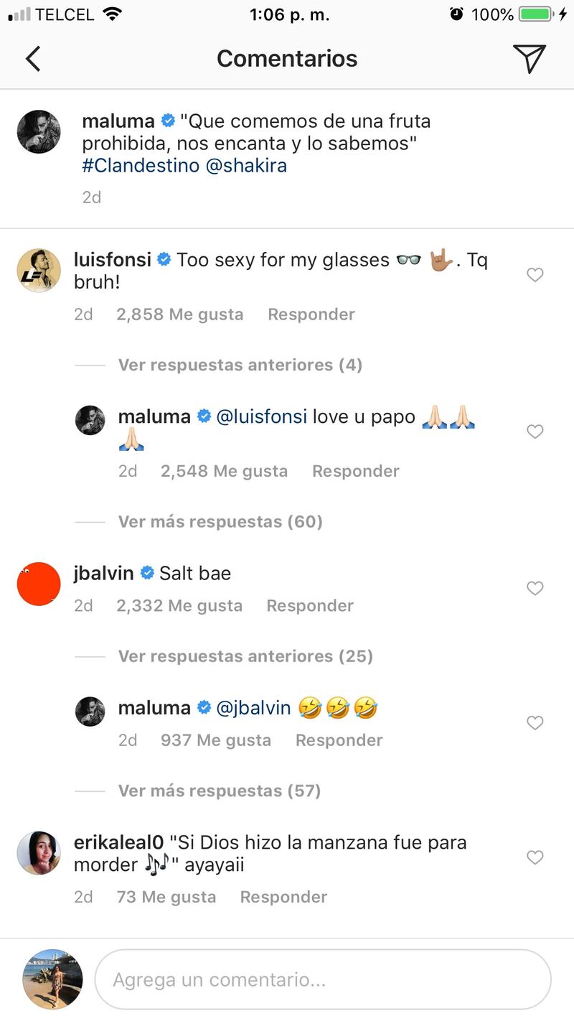
Task: Show Ver más respuestas (57)
Action: coord(219,791)
